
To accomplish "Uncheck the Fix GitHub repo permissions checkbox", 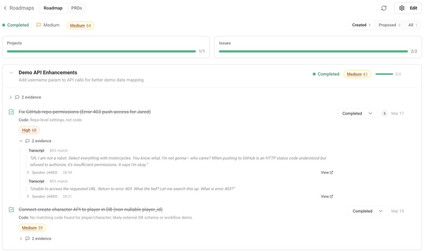I will [11, 112].
